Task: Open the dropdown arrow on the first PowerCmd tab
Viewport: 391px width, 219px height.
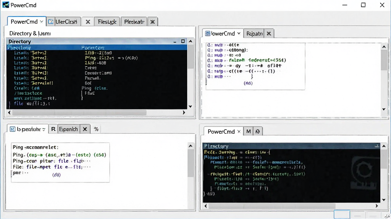Action: (42, 22)
